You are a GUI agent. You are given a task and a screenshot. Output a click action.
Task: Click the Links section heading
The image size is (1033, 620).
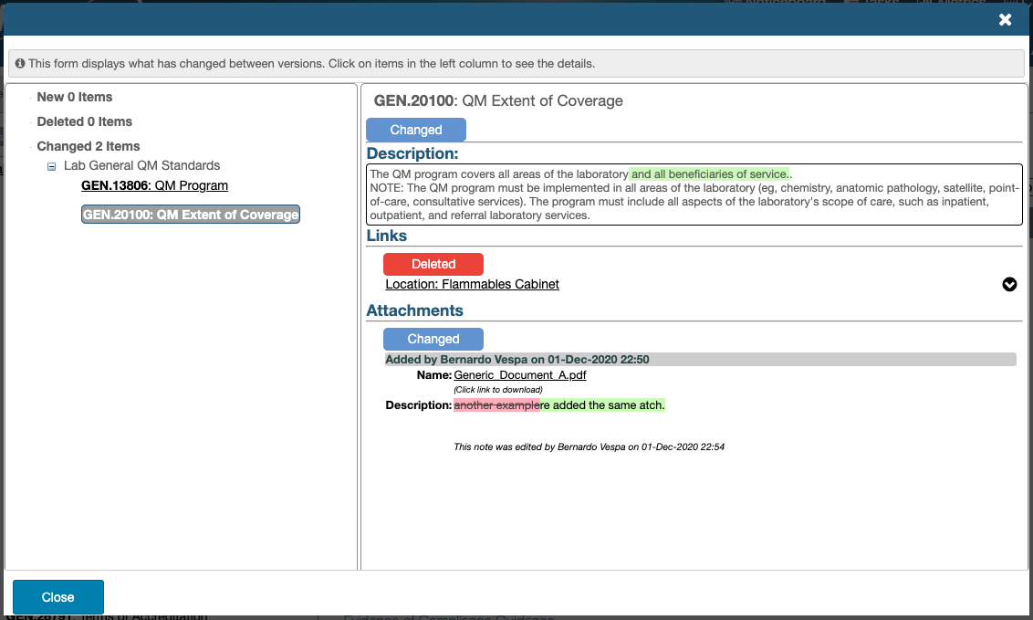[x=387, y=236]
